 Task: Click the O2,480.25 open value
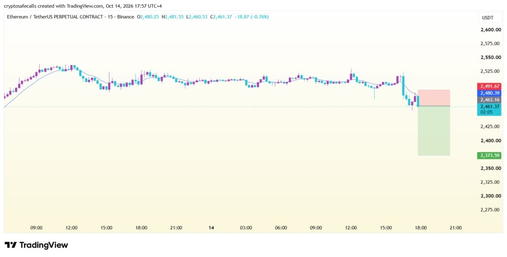click(148, 17)
